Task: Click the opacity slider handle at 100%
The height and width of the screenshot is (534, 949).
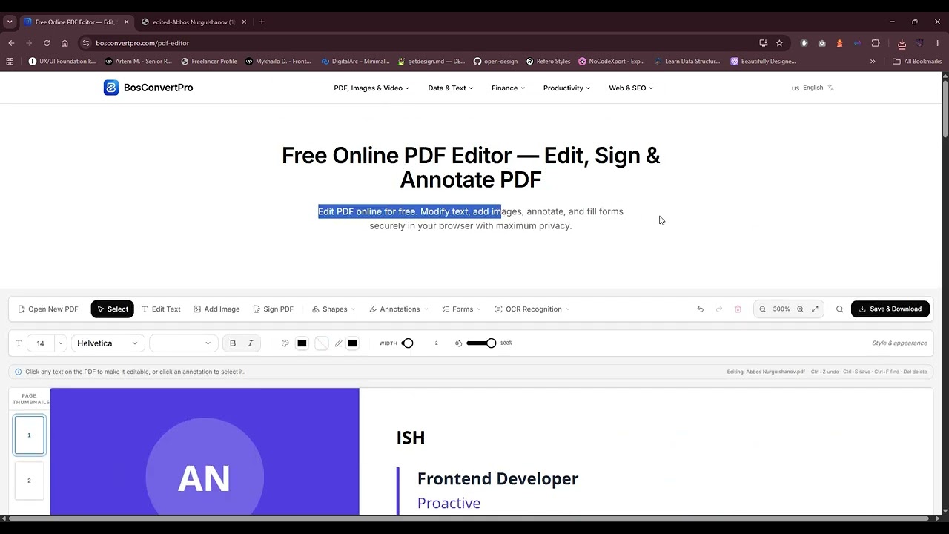Action: [491, 343]
